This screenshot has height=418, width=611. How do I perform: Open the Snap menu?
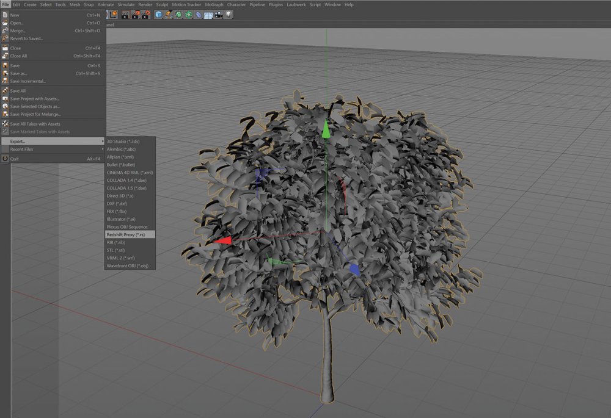[89, 5]
